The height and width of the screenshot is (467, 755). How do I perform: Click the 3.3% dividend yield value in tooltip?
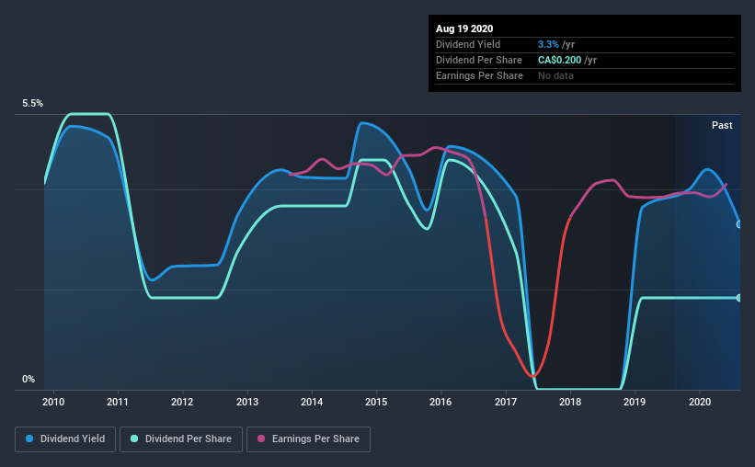click(x=548, y=44)
